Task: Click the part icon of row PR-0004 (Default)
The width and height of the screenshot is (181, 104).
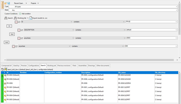Action: 5,95
